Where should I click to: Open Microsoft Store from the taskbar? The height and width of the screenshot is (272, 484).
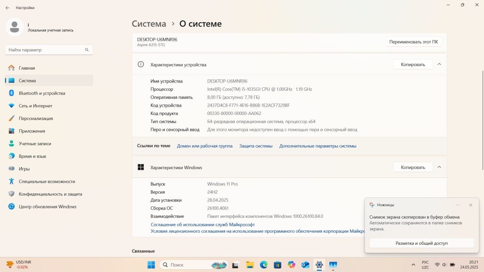278,265
